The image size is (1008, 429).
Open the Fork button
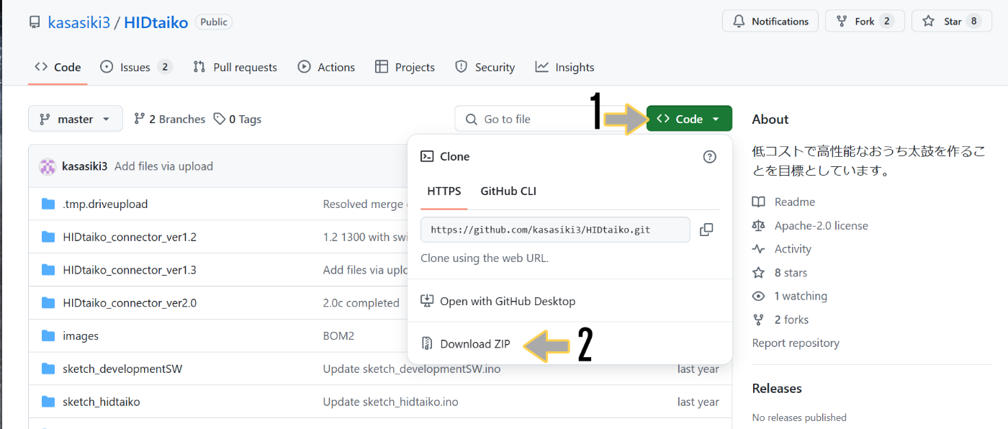(x=865, y=22)
